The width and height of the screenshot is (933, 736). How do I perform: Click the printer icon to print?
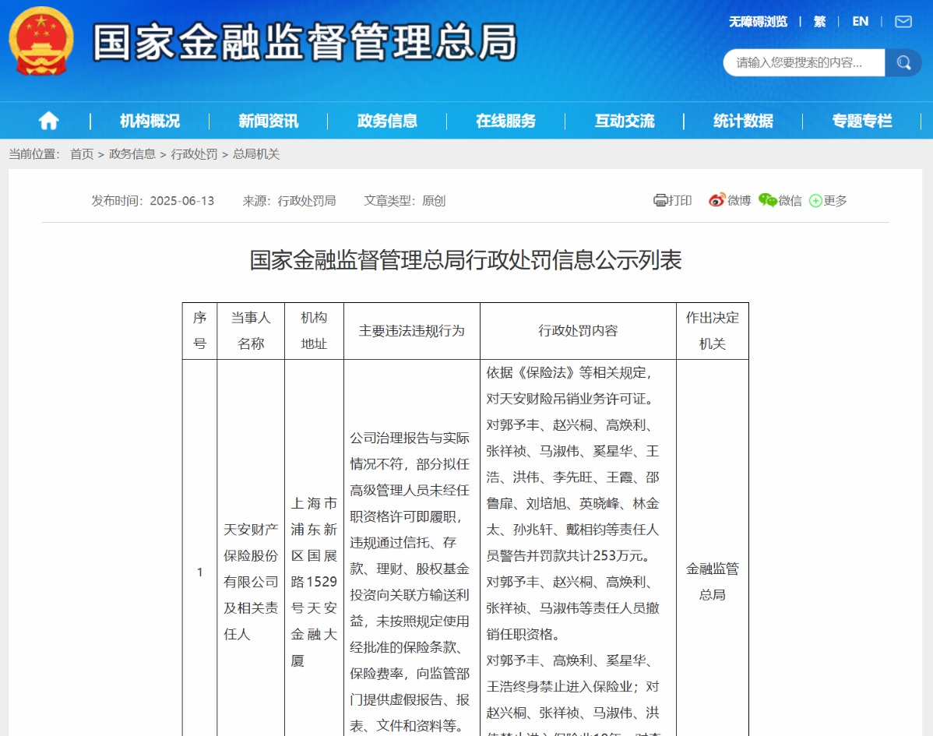(660, 201)
